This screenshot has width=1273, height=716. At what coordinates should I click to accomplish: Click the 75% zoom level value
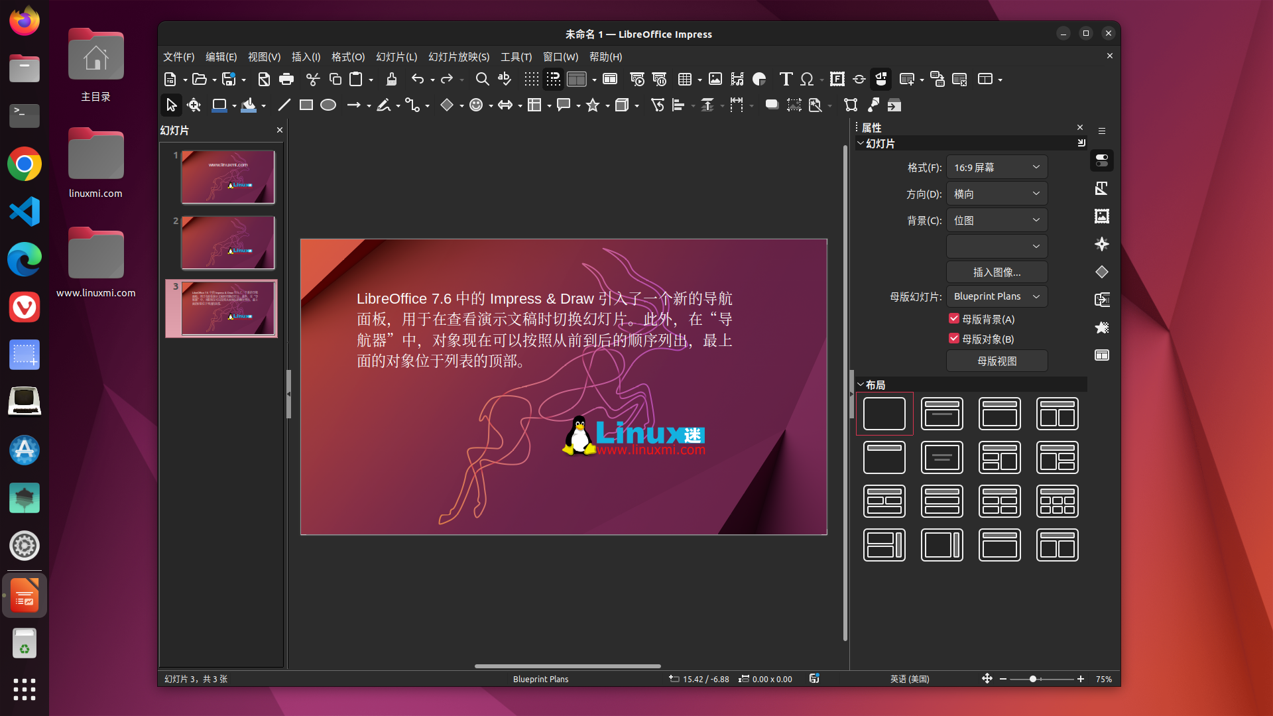click(1104, 679)
